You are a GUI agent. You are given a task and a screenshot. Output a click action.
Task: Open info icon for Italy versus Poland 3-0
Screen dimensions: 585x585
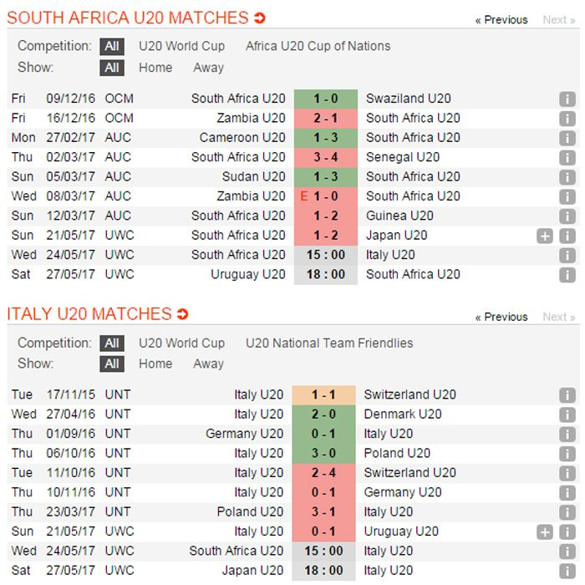tap(567, 454)
